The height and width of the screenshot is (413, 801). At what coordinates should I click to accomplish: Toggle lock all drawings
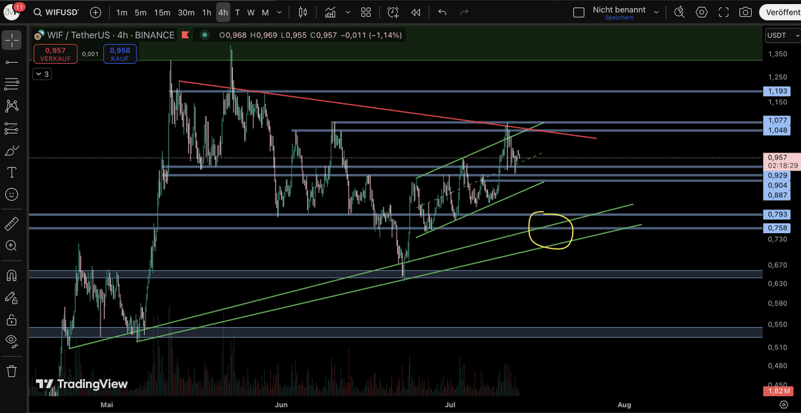(11, 319)
